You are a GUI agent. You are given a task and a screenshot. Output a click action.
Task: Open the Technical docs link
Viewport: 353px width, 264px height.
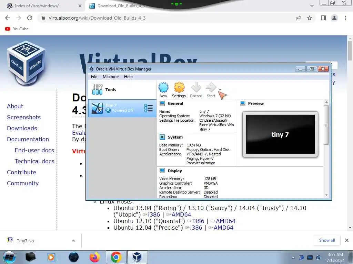[34, 161]
